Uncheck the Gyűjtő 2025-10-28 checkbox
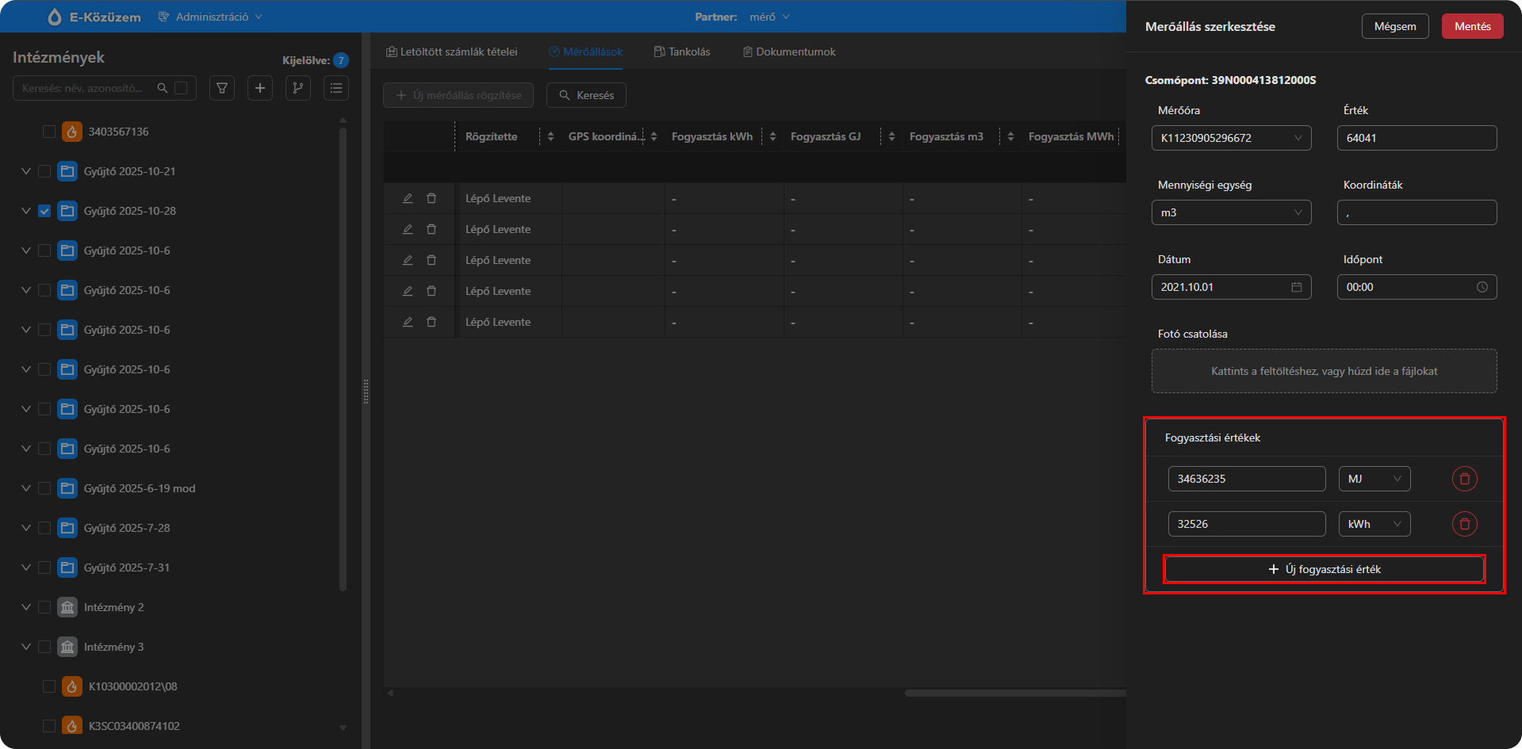This screenshot has width=1522, height=749. pos(44,211)
